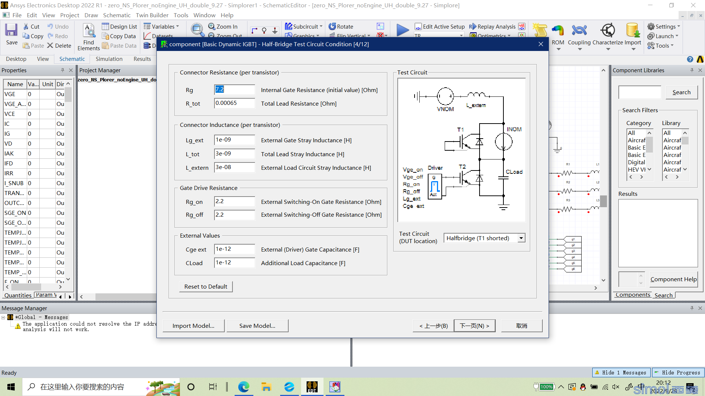Open Ansys EDT app in taskbar

pos(312,386)
